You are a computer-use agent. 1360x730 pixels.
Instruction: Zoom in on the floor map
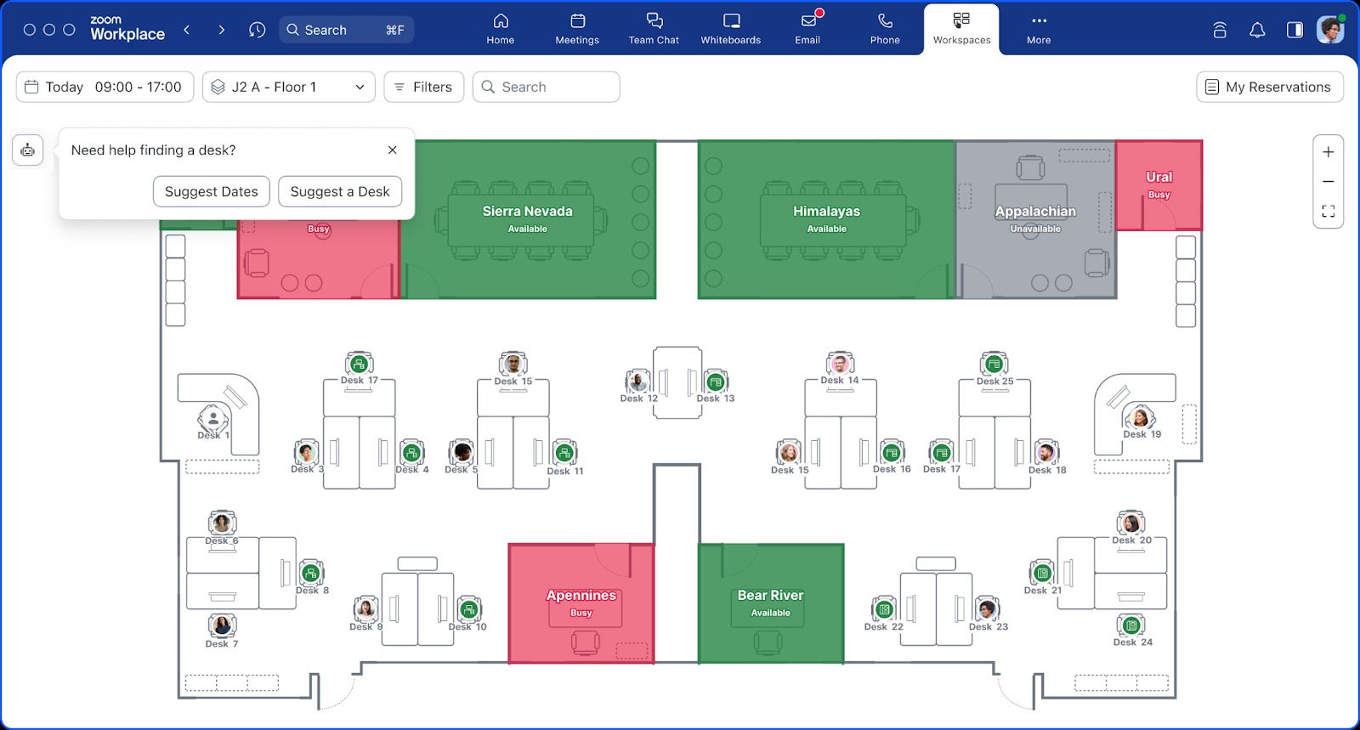1328,152
